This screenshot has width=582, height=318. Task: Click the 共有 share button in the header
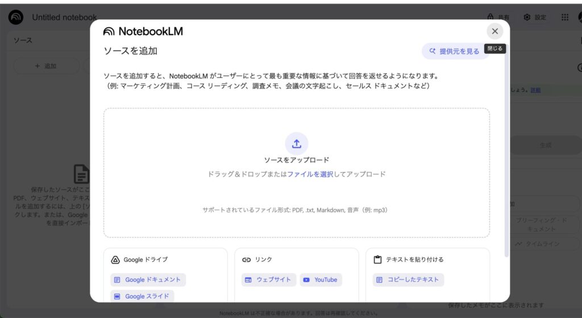click(x=498, y=18)
